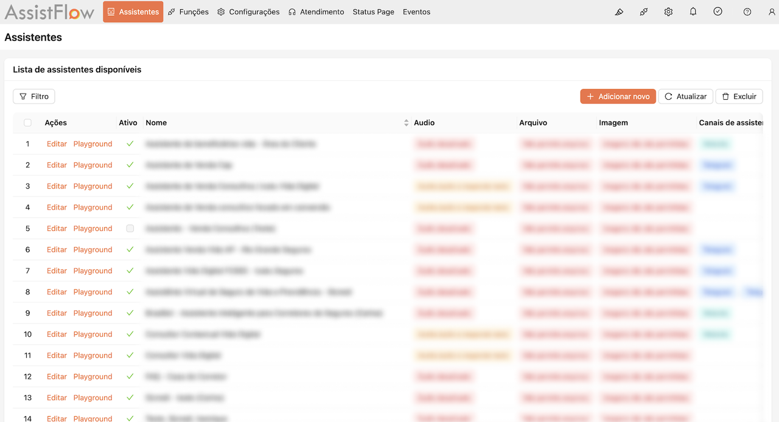
Task: Open the Filtro filter button
Action: (x=34, y=96)
